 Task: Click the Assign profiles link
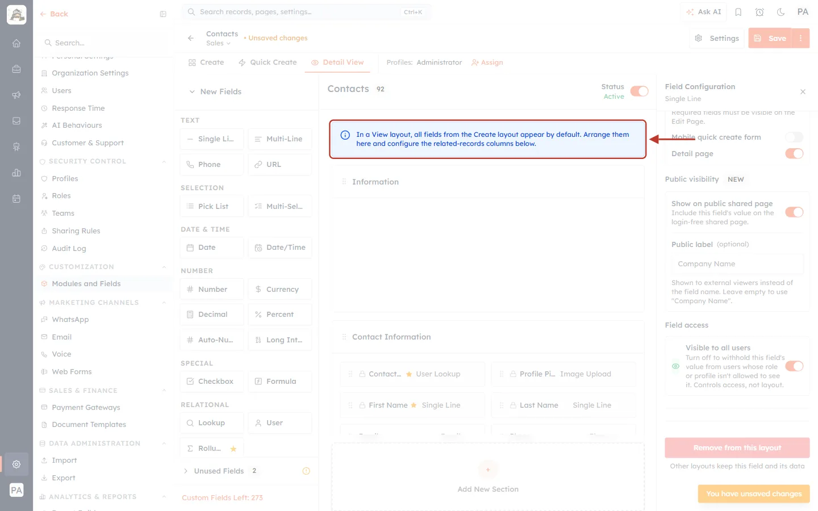487,62
